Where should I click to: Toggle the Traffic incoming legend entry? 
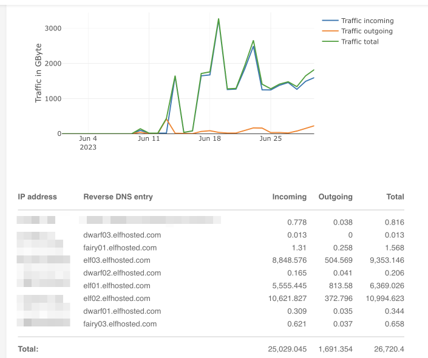(x=367, y=21)
